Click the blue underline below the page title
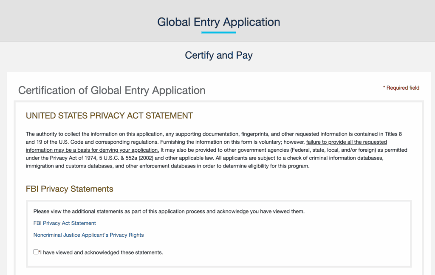The width and height of the screenshot is (435, 275). coord(218,32)
